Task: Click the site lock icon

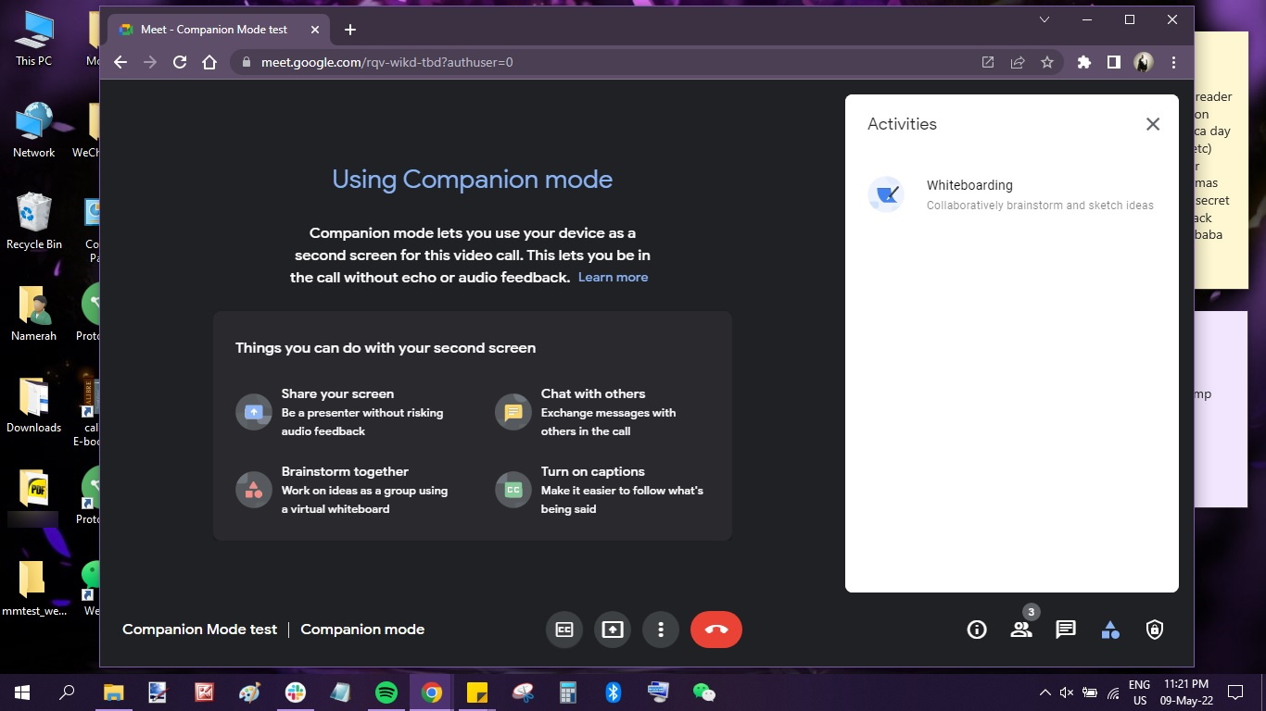Action: 246,62
